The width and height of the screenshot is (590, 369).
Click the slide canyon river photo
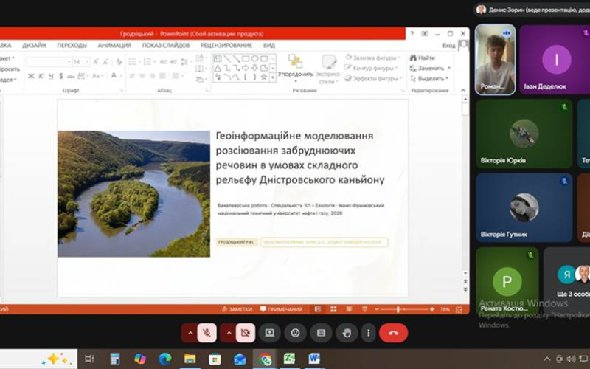(134, 194)
